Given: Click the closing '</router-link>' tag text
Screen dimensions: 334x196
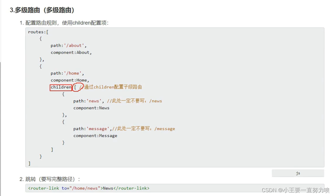Looking at the screenshot, I should (x=131, y=188).
